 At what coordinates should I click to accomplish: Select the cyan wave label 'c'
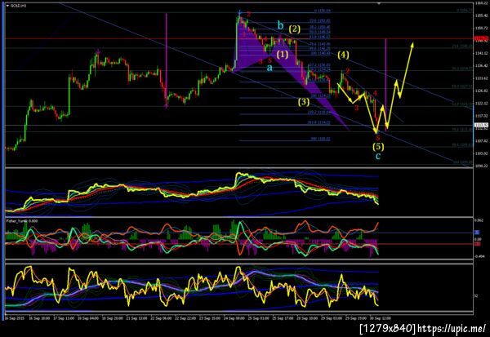pyautogui.click(x=378, y=156)
